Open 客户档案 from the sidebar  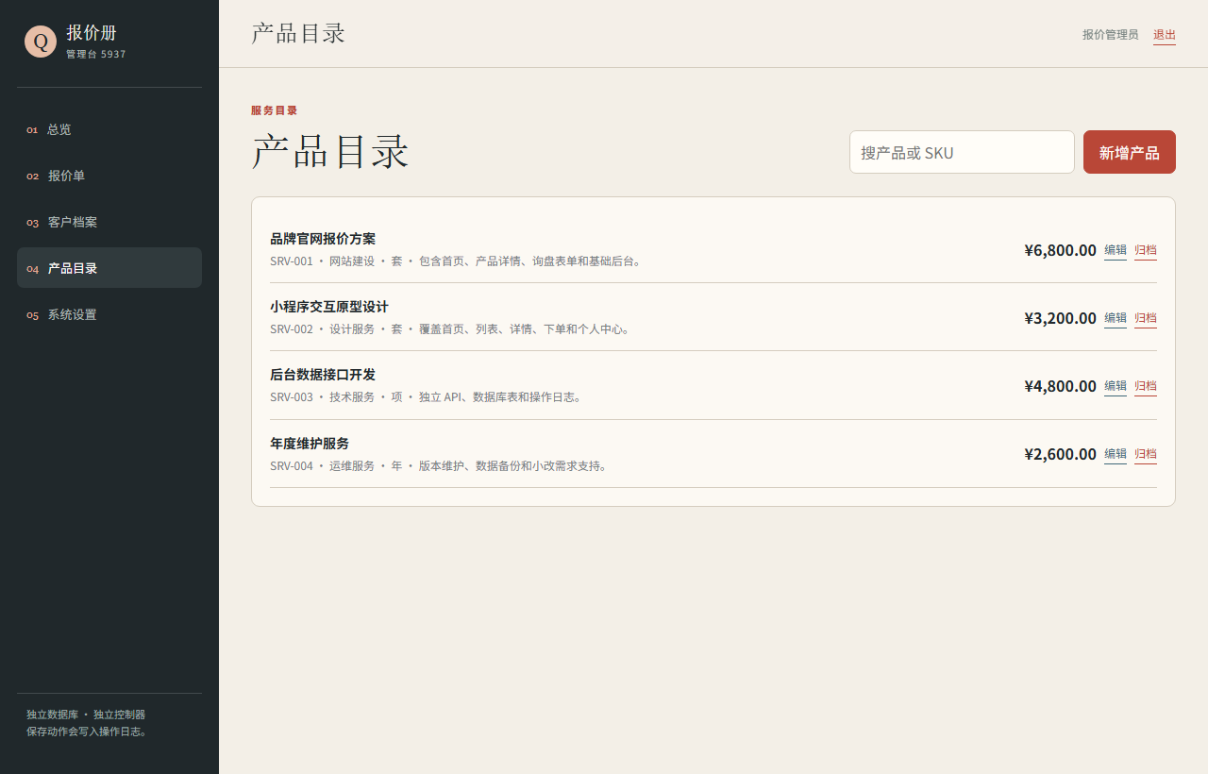(x=109, y=222)
